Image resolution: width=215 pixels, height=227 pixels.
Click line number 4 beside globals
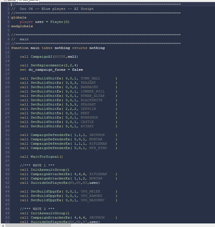(8, 17)
